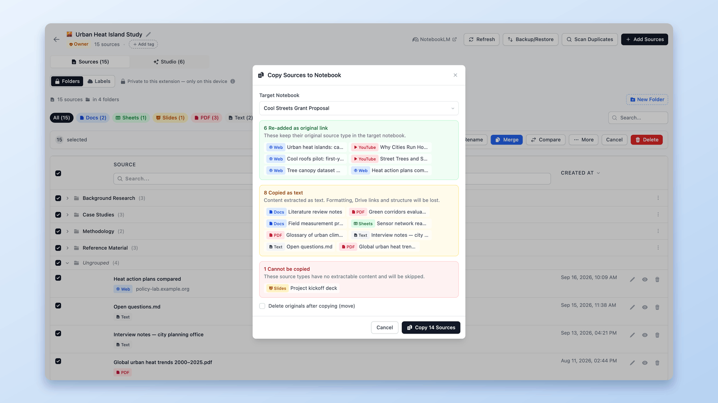The height and width of the screenshot is (403, 718).
Task: Select the Labels view tab
Action: click(99, 81)
